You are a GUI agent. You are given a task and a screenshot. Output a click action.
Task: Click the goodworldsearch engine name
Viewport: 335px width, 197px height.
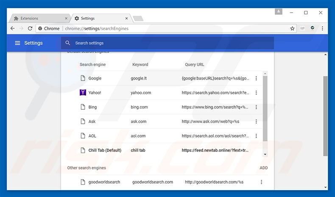tap(104, 182)
